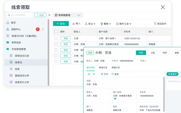This screenshot has width=181, height=113.
Task: Focus the 输入名称来搜索 search field
Action: click(20, 15)
